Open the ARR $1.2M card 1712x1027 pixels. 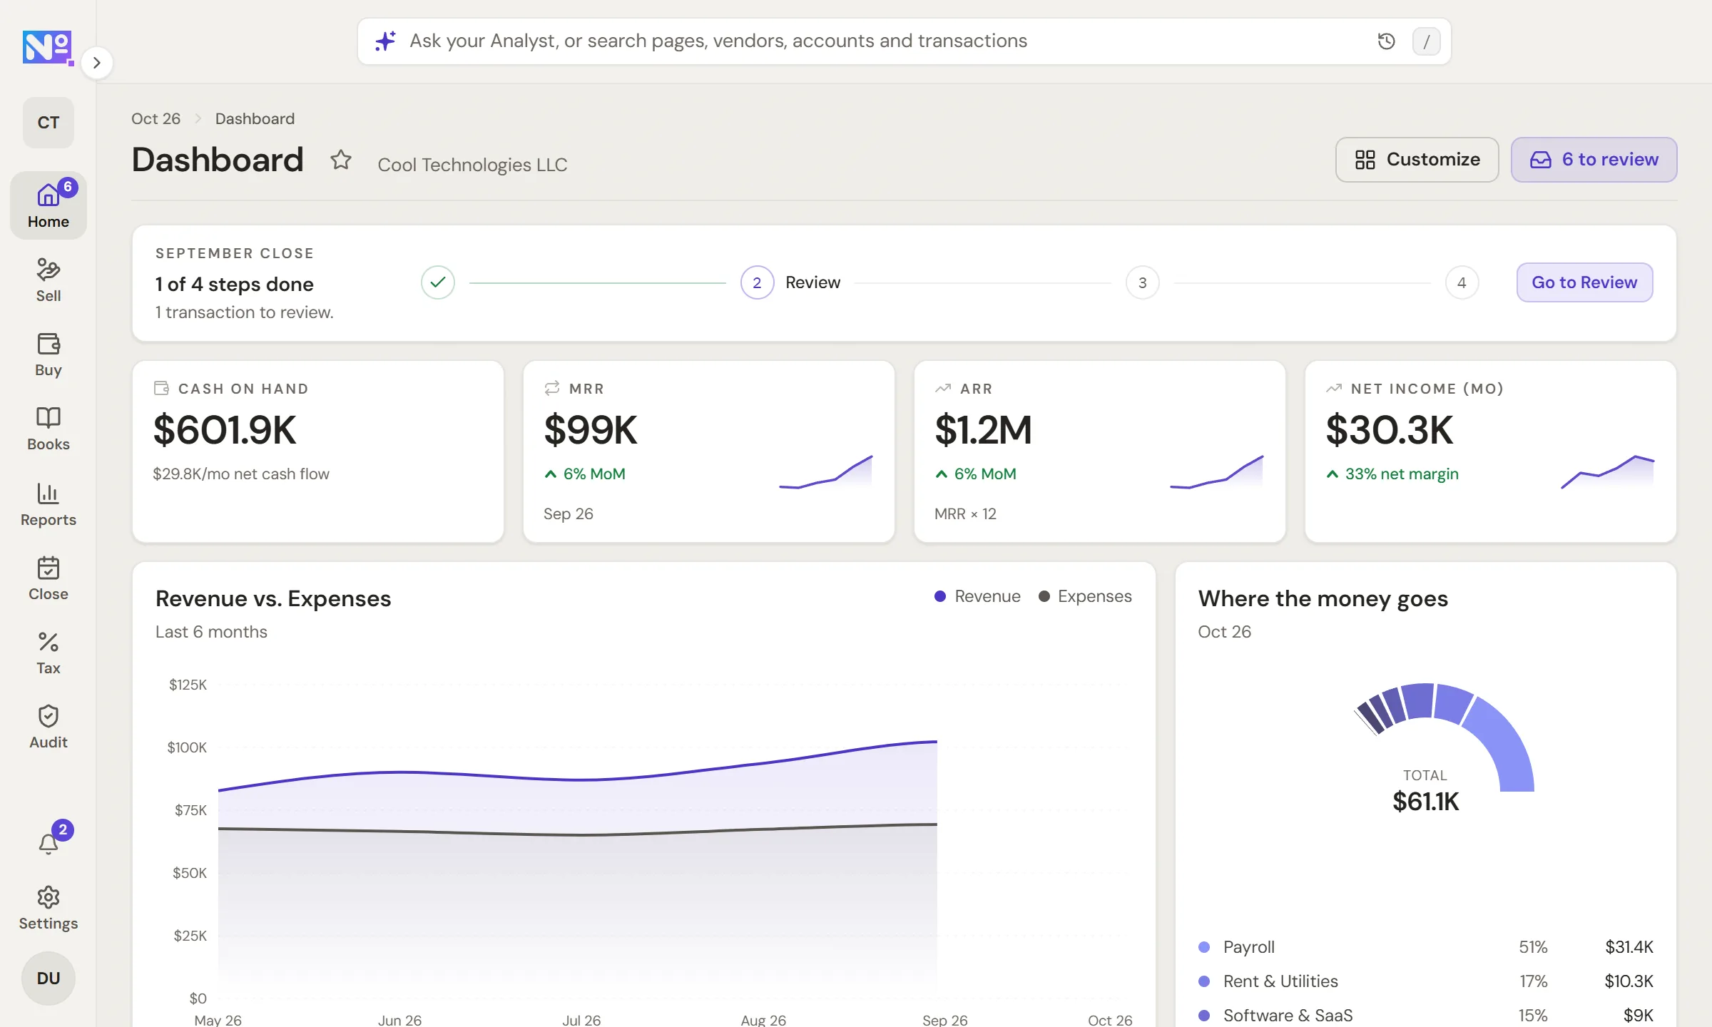(1100, 451)
